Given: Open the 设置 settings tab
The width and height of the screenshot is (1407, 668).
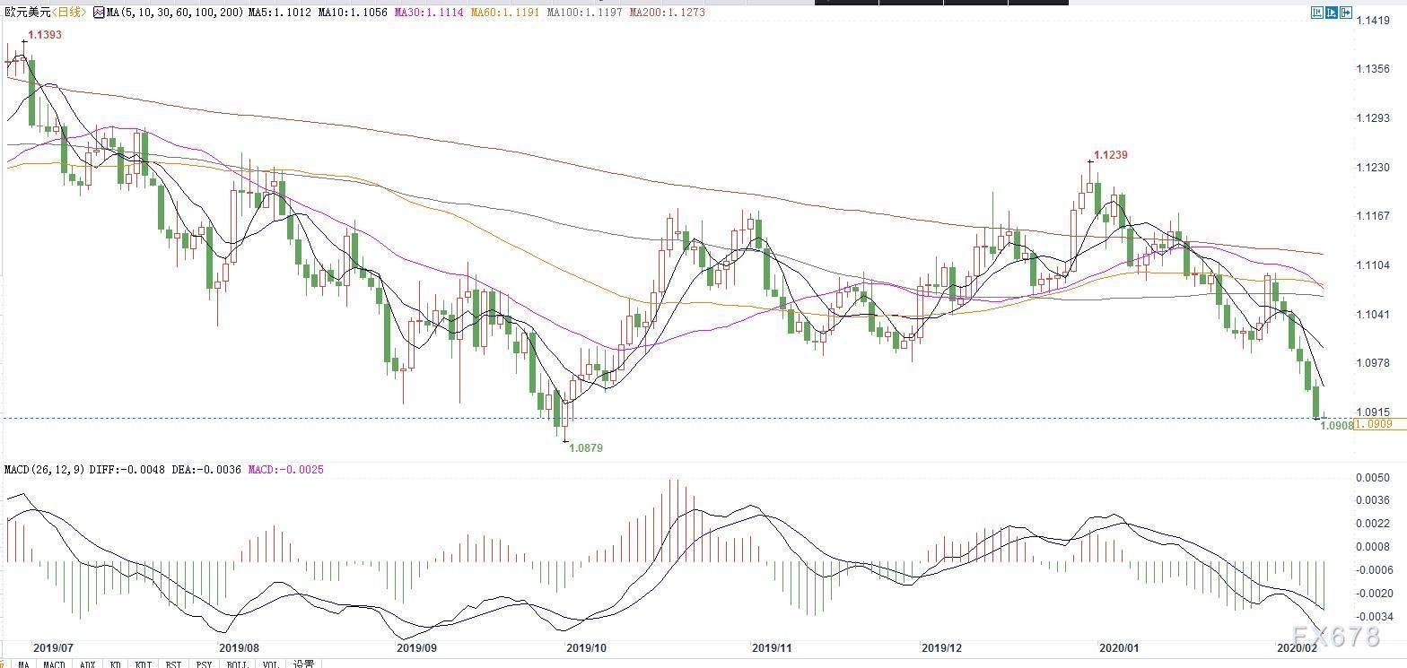Looking at the screenshot, I should tap(303, 664).
